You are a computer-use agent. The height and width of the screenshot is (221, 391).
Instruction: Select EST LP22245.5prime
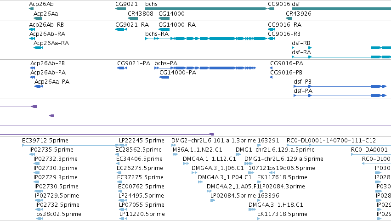[142, 141]
